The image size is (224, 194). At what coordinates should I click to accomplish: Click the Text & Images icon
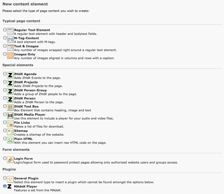[10, 47]
